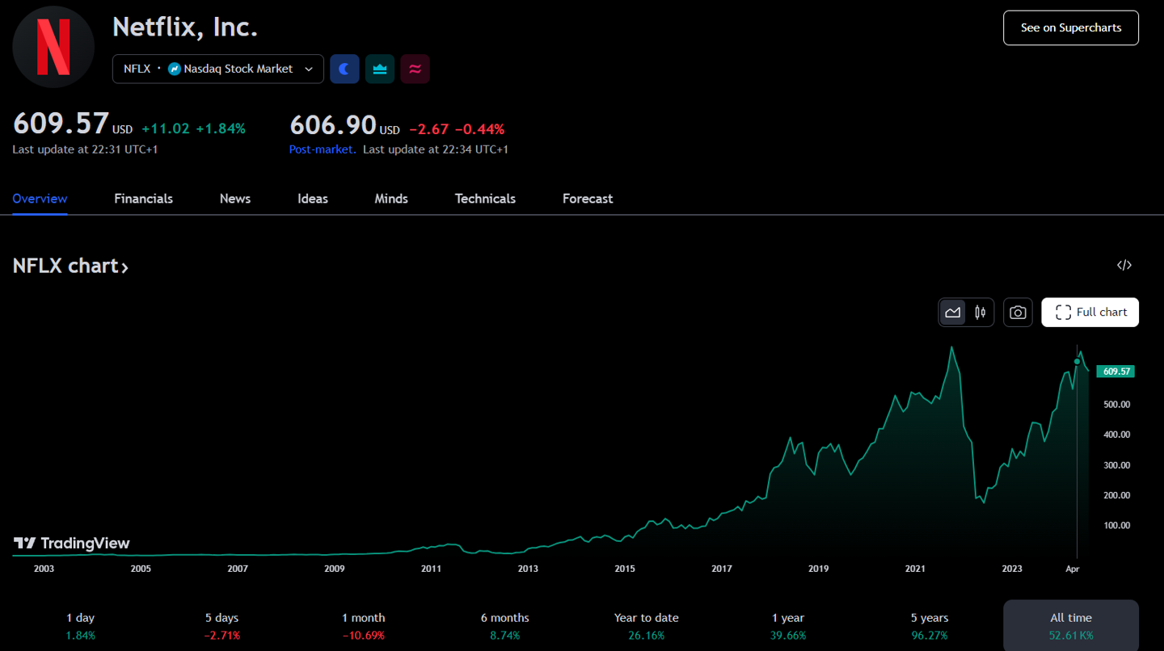Expand the NFLX chart heading link
This screenshot has width=1164, height=651.
tap(70, 266)
